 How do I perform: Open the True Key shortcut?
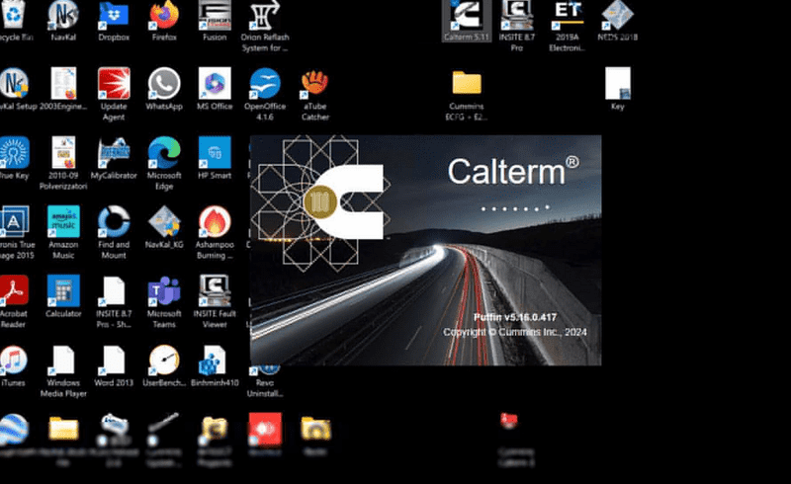14,158
